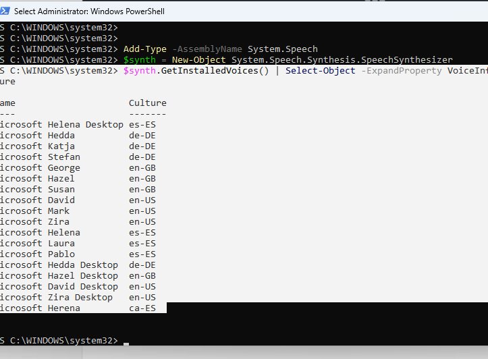Select the Microsoft Stefan voice row
This screenshot has width=488, height=359.
point(40,157)
